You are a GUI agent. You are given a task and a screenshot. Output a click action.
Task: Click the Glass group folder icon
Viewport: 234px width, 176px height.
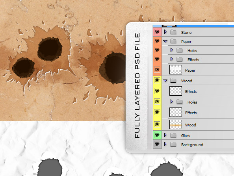tap(173, 135)
